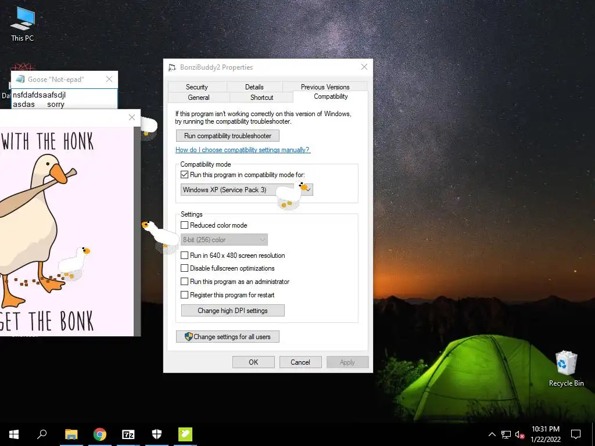Image resolution: width=595 pixels, height=446 pixels.
Task: Click the desktop goose over the XP dropdown
Action: pos(292,195)
